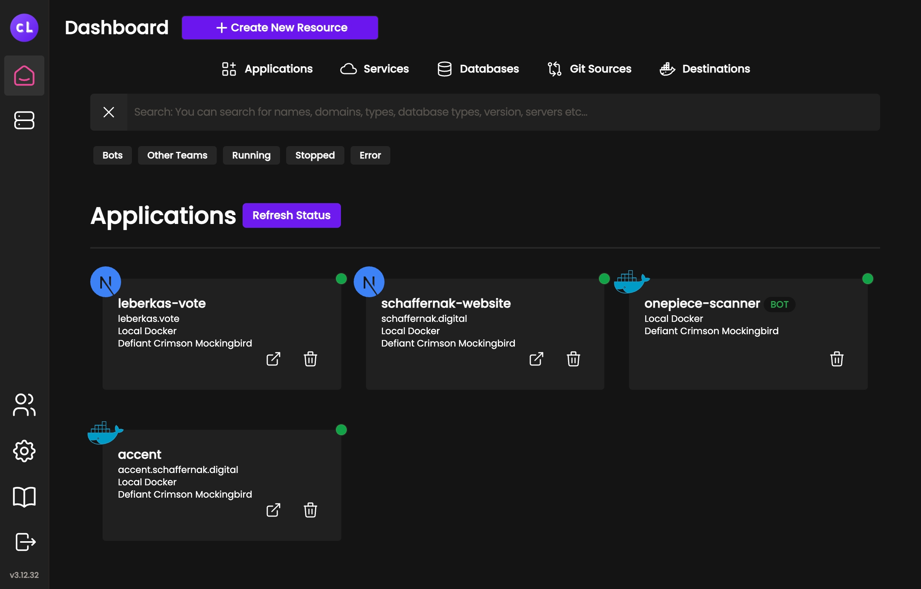Click the Logout icon in sidebar

pos(25,542)
